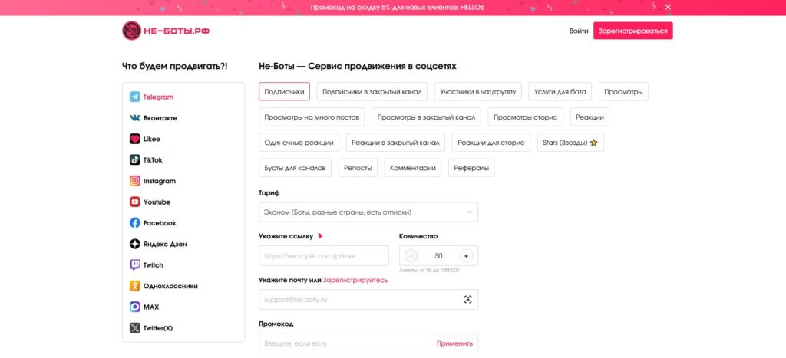Open the Тариф dropdown

pyautogui.click(x=368, y=212)
